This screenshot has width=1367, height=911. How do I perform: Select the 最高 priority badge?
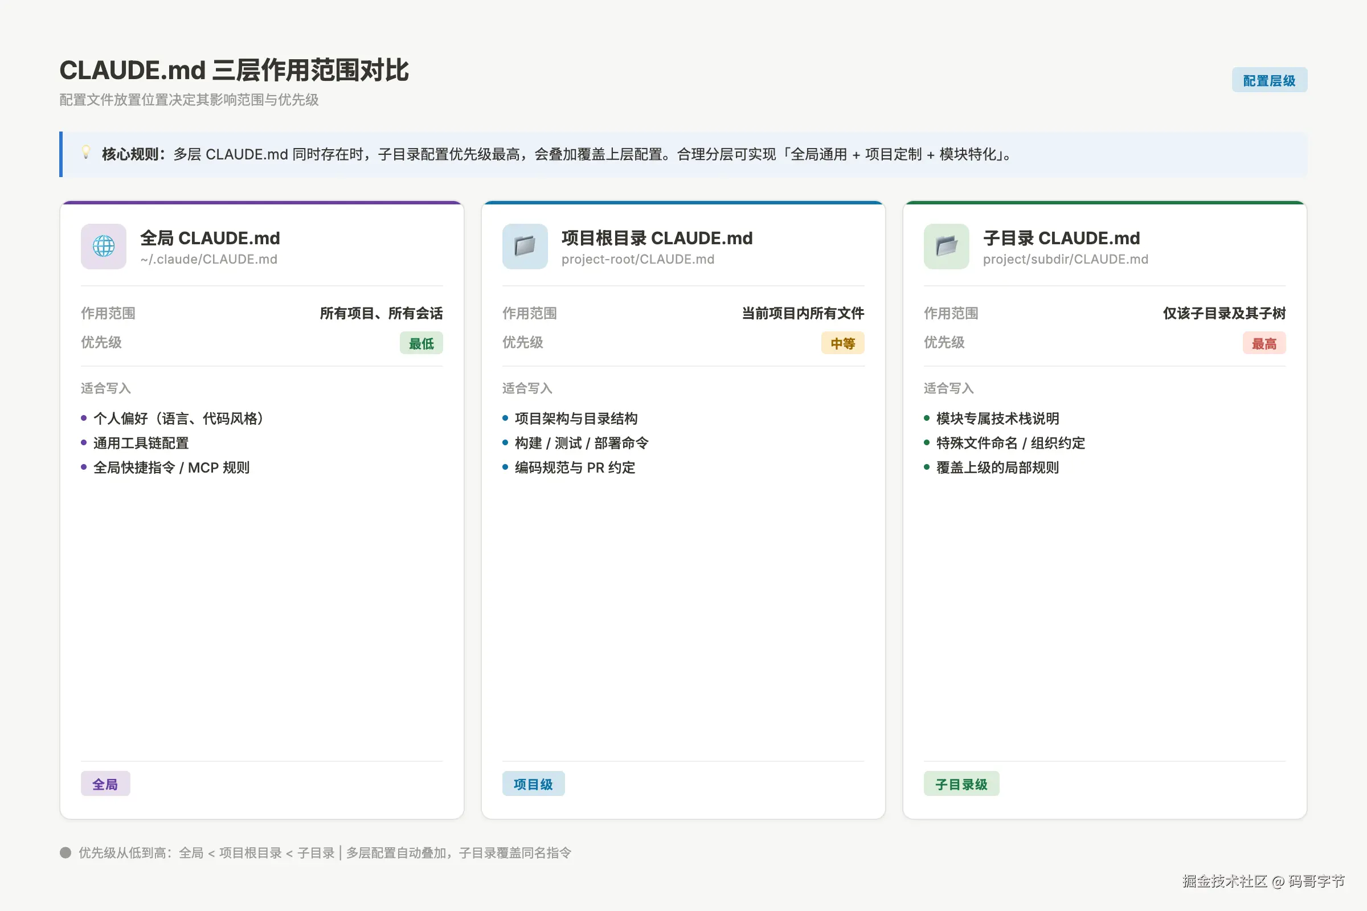coord(1264,343)
